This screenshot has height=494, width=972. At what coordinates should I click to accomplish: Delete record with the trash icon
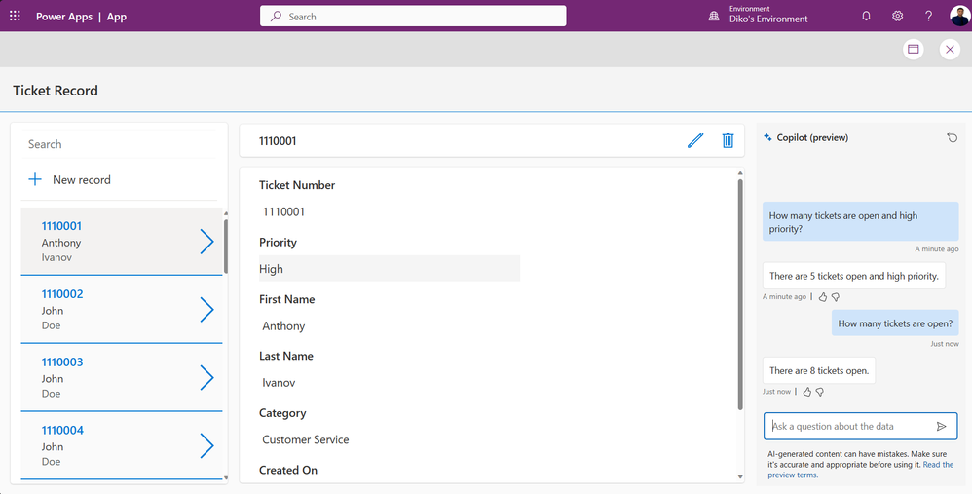point(728,140)
